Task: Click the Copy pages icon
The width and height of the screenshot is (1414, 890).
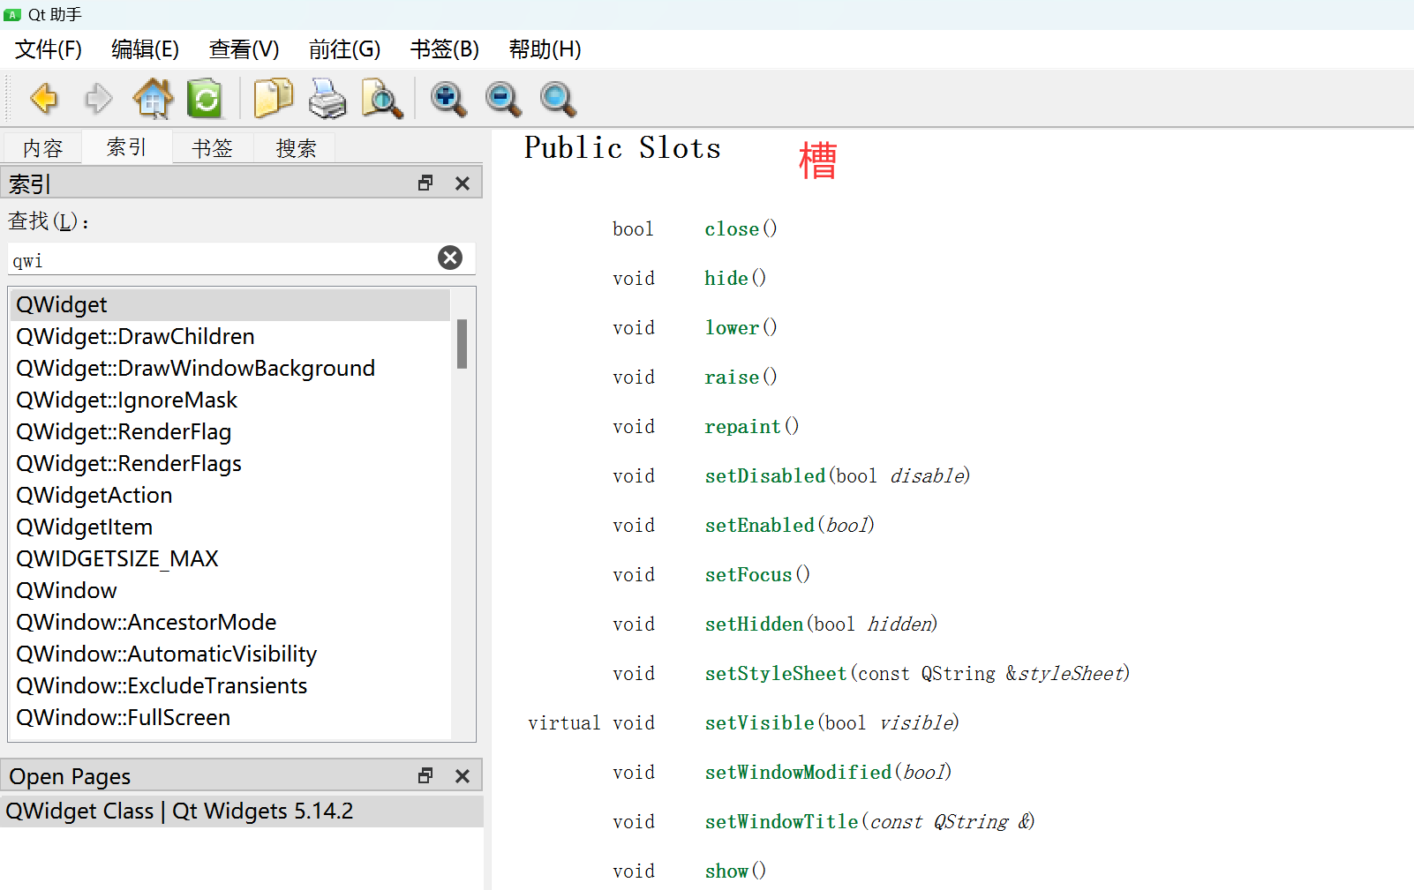Action: click(x=274, y=98)
